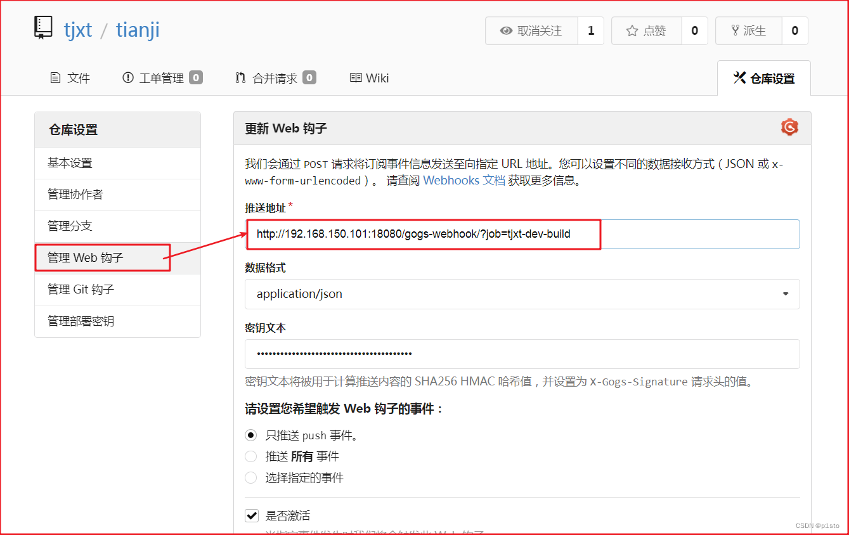Viewport: 849px width, 535px height.
Task: Click the 推送地址 URL input field
Action: tap(522, 234)
